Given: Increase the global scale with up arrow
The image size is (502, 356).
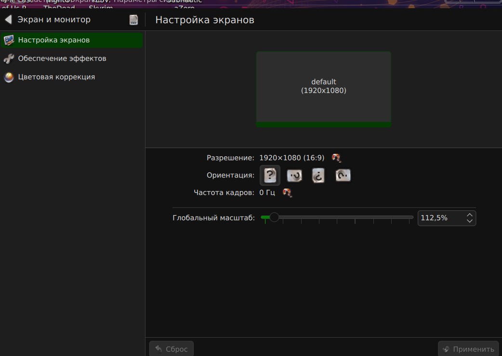Looking at the screenshot, I should click(470, 215).
